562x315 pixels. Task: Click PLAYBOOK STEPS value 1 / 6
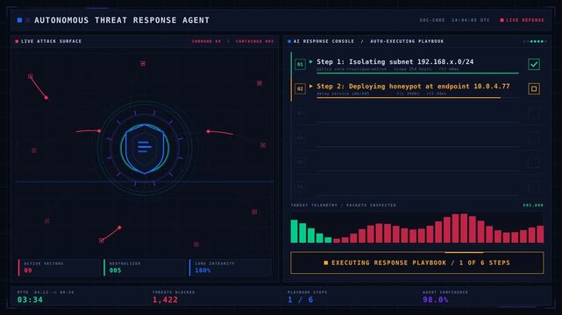301,299
